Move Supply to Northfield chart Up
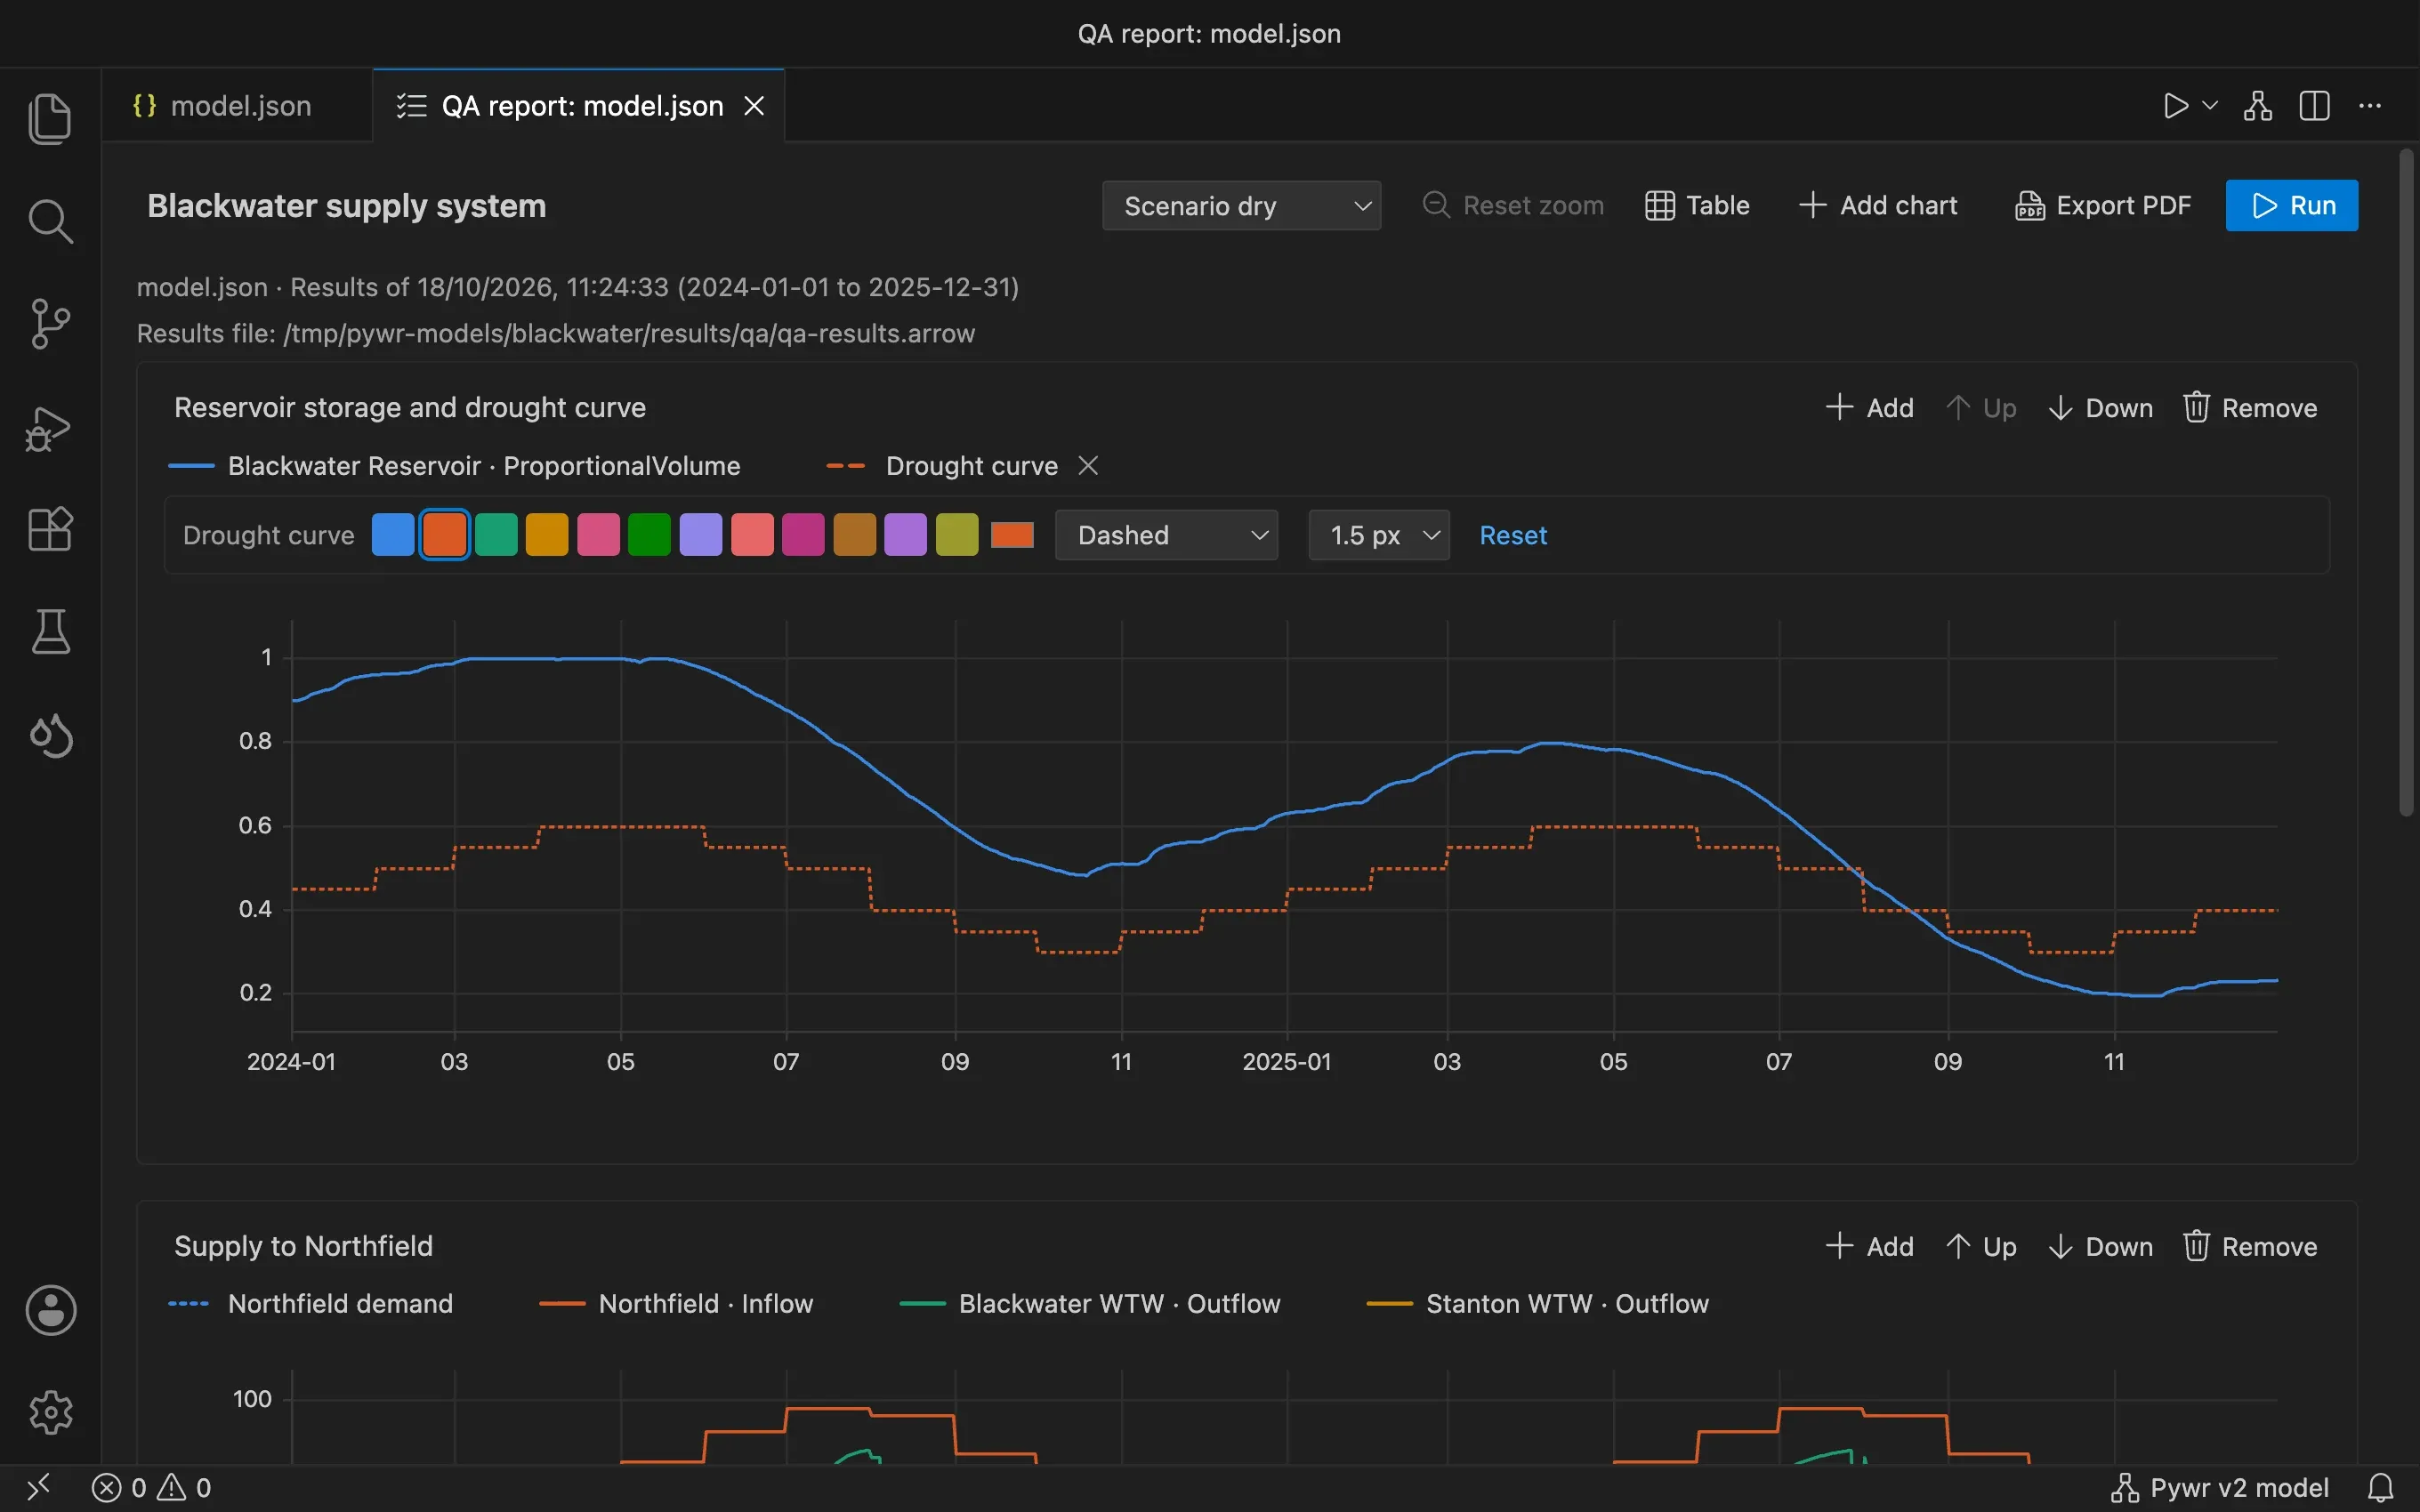 [1981, 1247]
